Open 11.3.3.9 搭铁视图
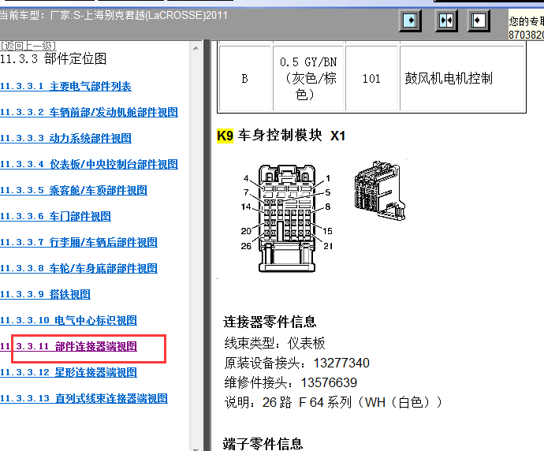This screenshot has height=451, width=544. (x=45, y=295)
